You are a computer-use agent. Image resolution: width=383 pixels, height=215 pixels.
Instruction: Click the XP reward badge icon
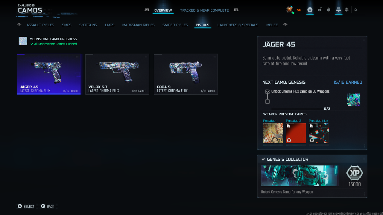point(355,173)
